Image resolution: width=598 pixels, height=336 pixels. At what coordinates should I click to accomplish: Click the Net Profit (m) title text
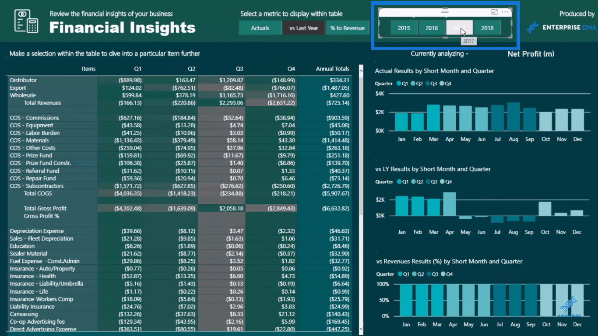pos(531,54)
